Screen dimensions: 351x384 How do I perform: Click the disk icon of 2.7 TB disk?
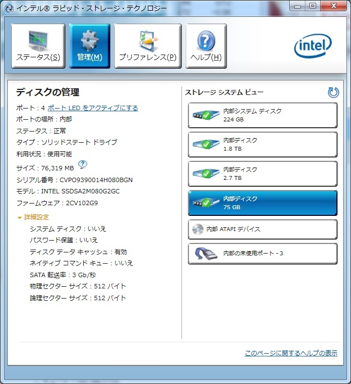pyautogui.click(x=206, y=173)
